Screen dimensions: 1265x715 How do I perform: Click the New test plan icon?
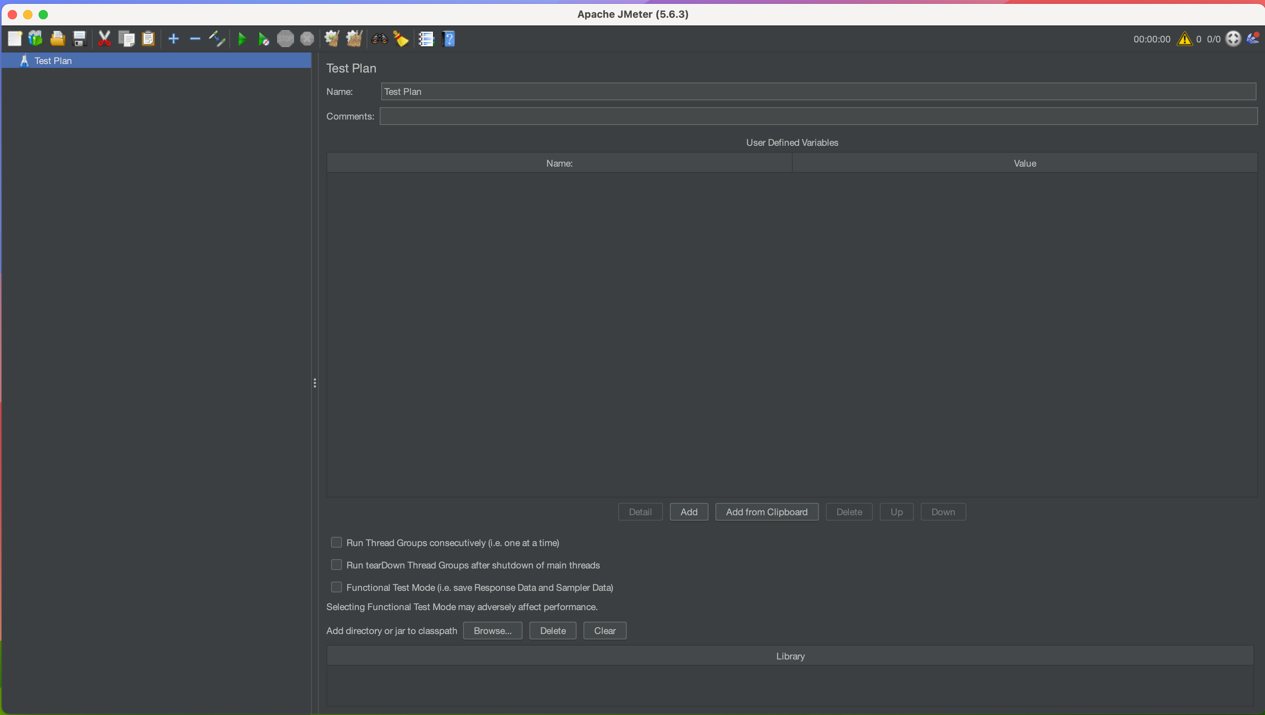pos(15,39)
